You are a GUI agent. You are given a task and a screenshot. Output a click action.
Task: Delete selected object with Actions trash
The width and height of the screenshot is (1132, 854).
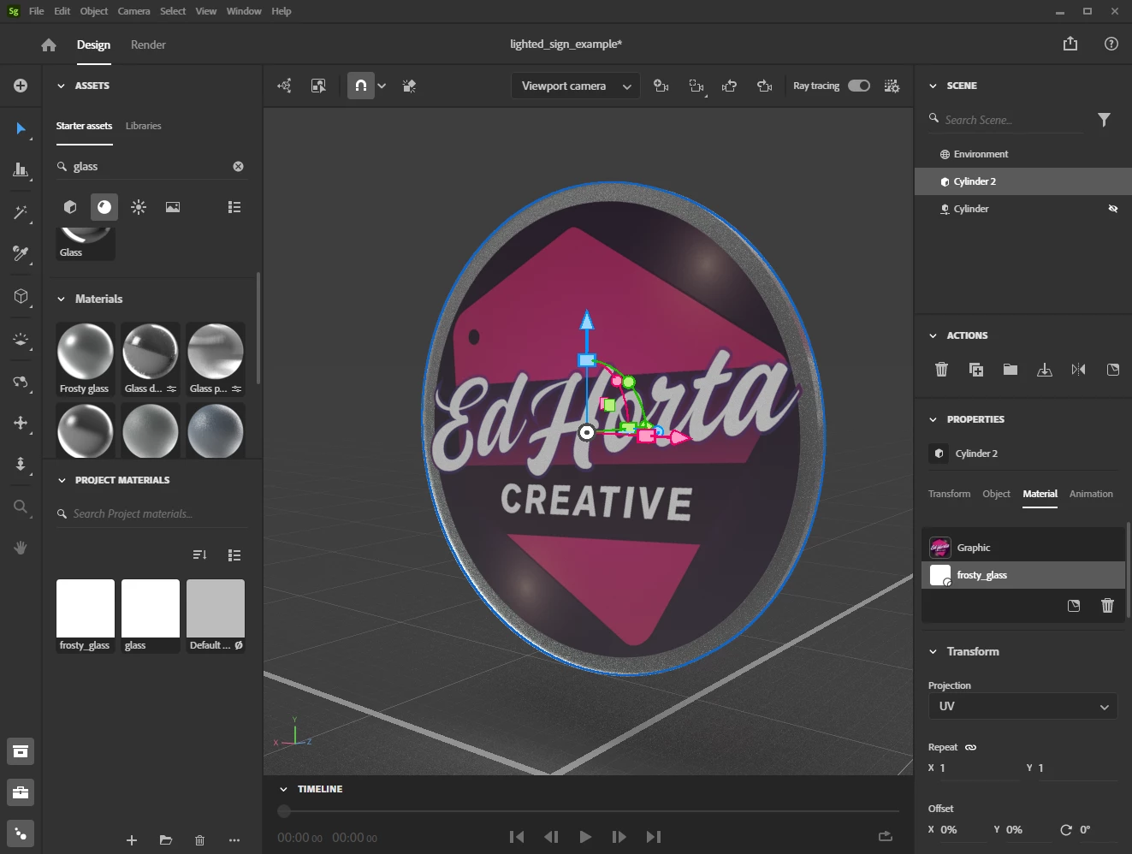[941, 370]
